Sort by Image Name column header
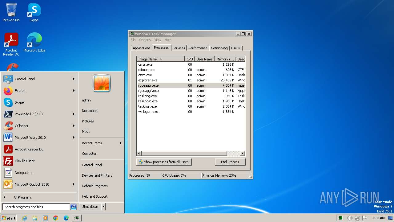 click(161, 59)
